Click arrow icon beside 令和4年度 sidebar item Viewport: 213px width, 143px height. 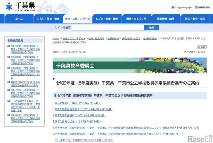pyautogui.click(x=9, y=115)
